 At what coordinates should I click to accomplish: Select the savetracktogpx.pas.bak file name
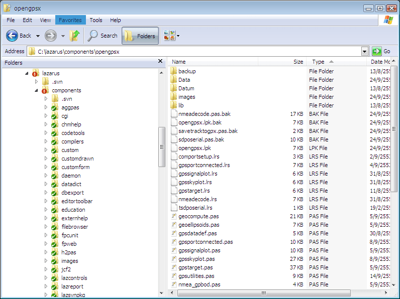pyautogui.click(x=208, y=131)
